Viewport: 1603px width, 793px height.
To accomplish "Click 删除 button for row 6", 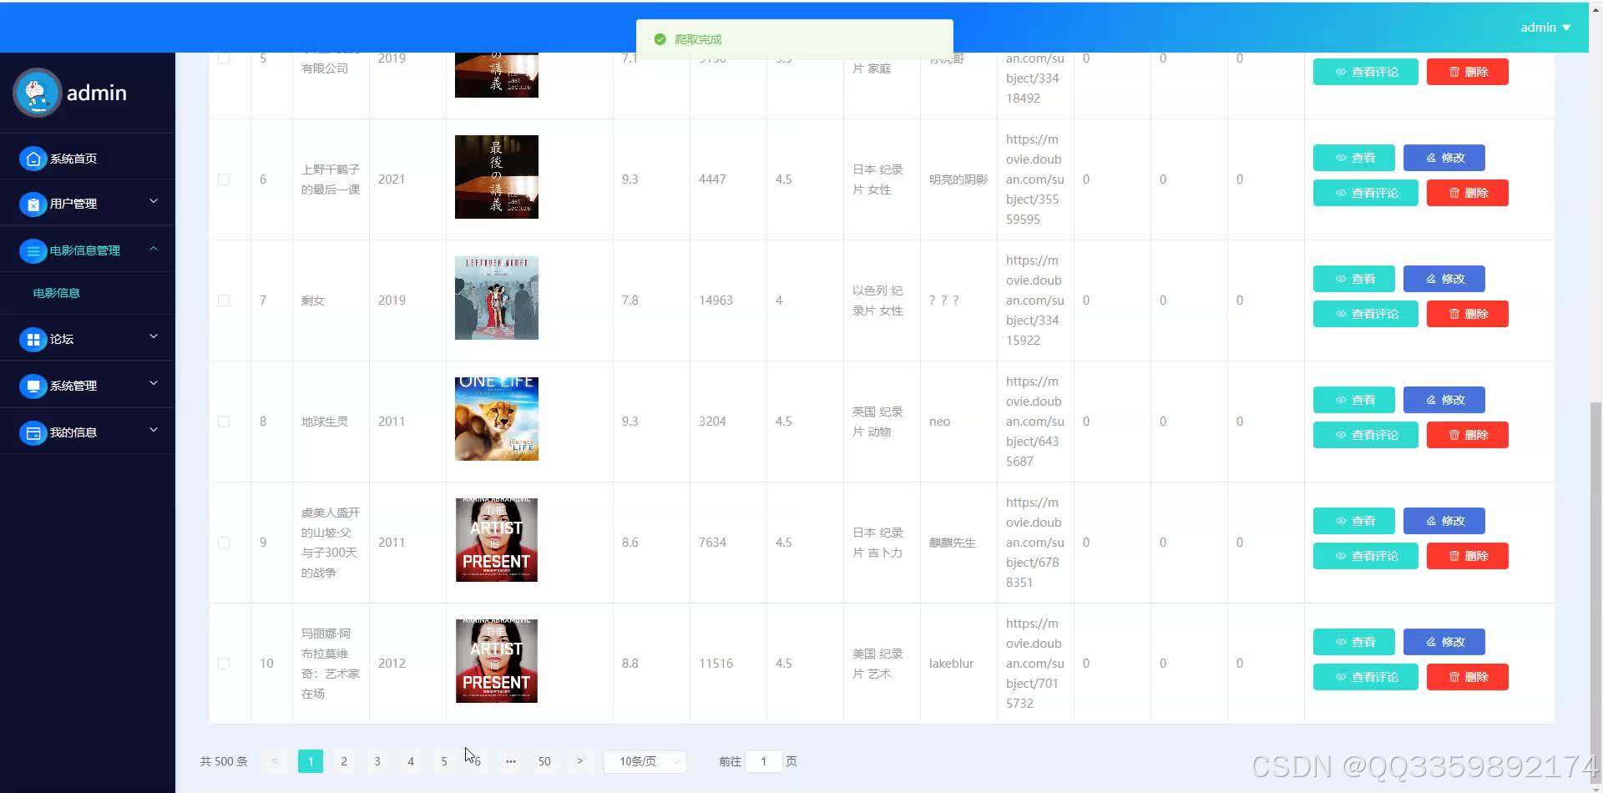I will [x=1468, y=193].
